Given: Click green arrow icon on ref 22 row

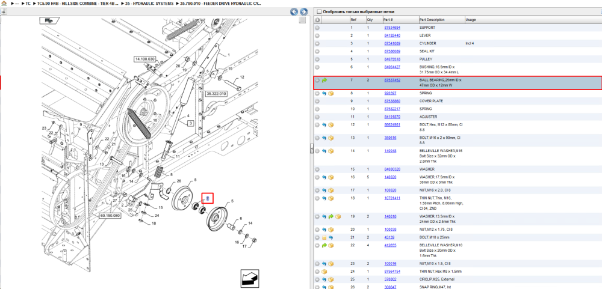Looking at the screenshot, I should pos(324,245).
